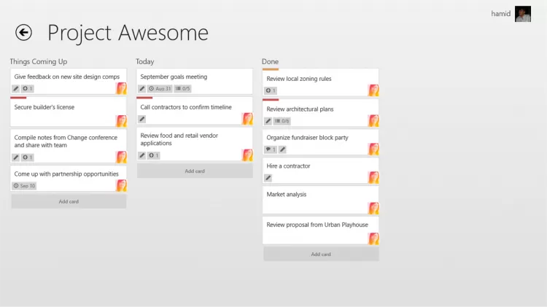Click attachment badge on food and retail vendor card
Viewport: 547px width, 307px height.
tap(153, 155)
